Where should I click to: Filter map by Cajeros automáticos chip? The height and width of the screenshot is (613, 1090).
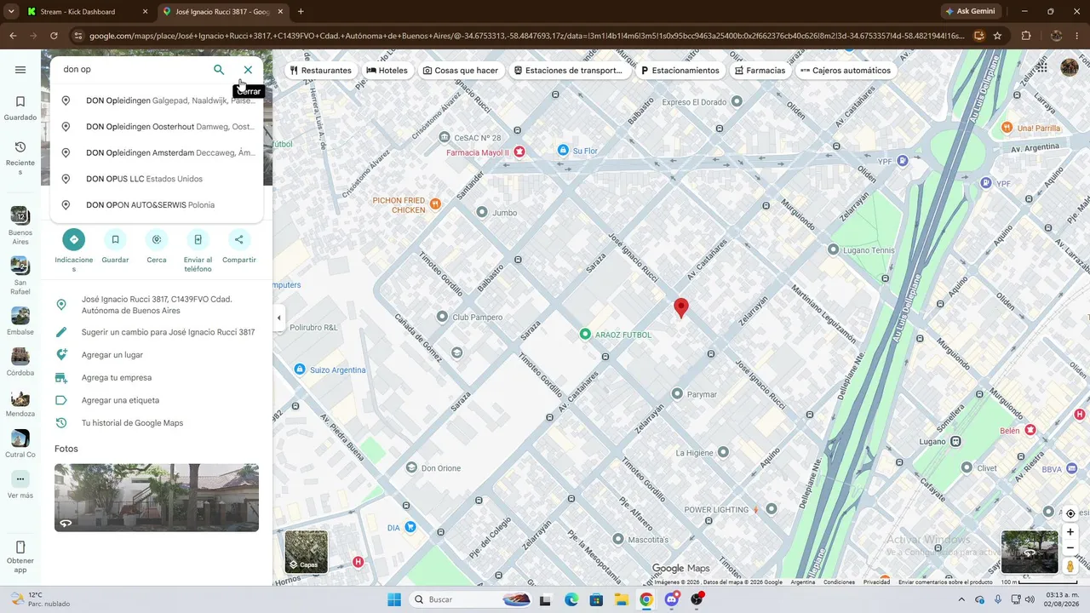click(846, 71)
